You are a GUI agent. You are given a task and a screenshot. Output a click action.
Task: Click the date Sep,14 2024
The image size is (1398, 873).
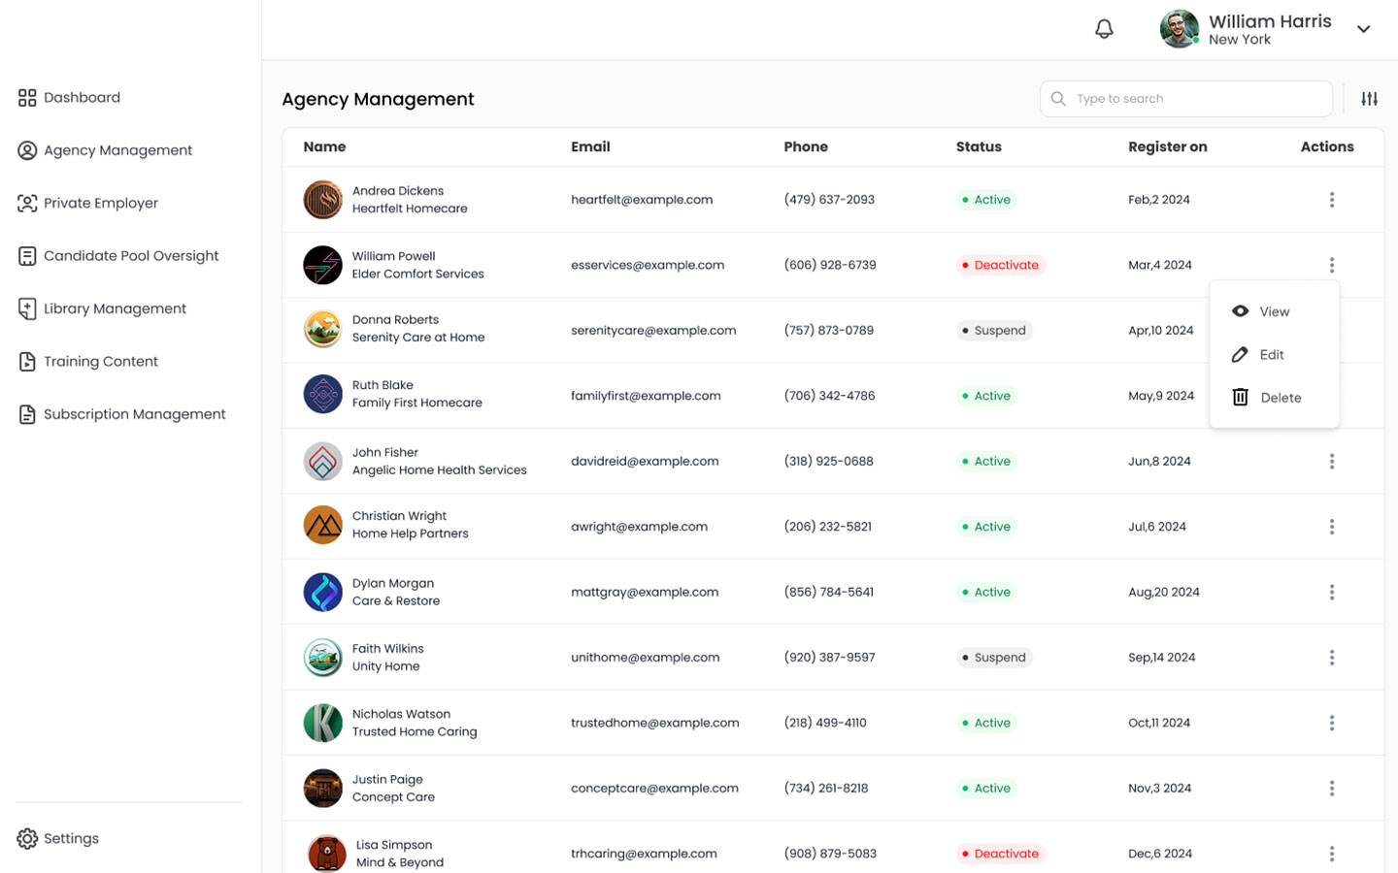click(1162, 658)
